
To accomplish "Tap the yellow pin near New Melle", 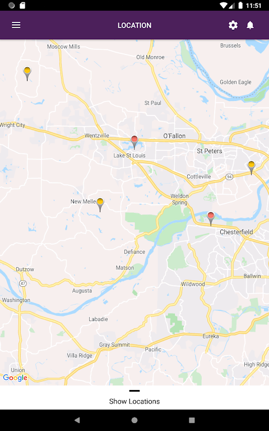I will 100,205.
